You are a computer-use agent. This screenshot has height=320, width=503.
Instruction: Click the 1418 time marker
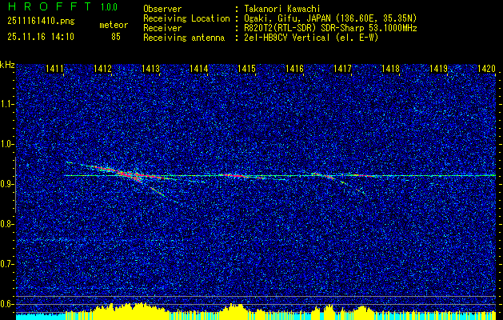tap(390, 68)
